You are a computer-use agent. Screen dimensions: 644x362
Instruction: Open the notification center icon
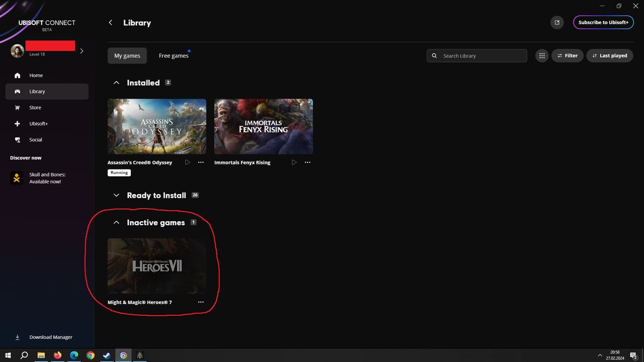coord(634,355)
